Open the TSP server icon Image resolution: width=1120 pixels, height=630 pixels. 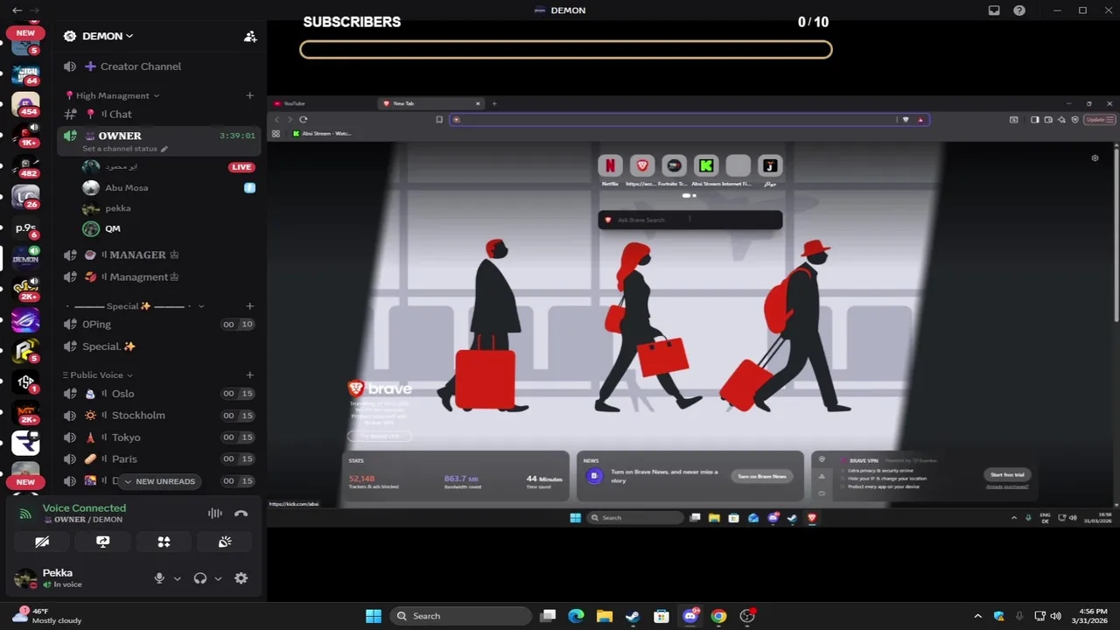pos(25,381)
